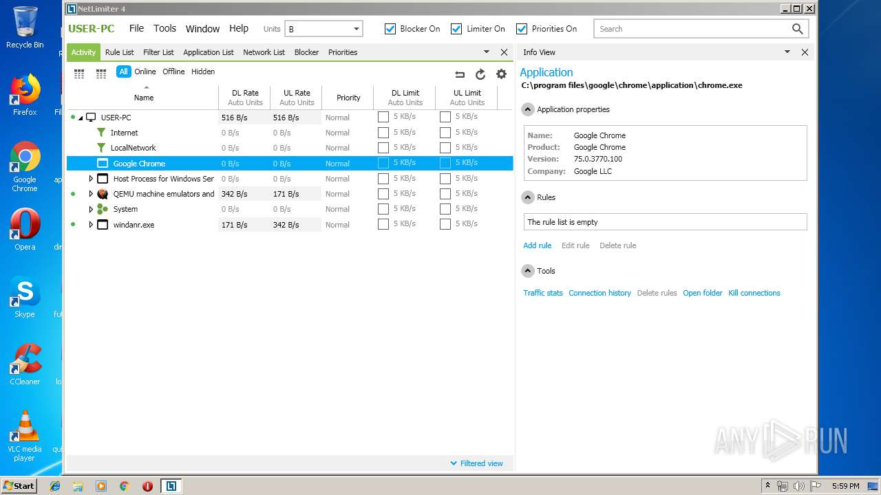Viewport: 881px width, 495px height.
Task: Open Opera desktop shortcut
Action: coord(25,230)
